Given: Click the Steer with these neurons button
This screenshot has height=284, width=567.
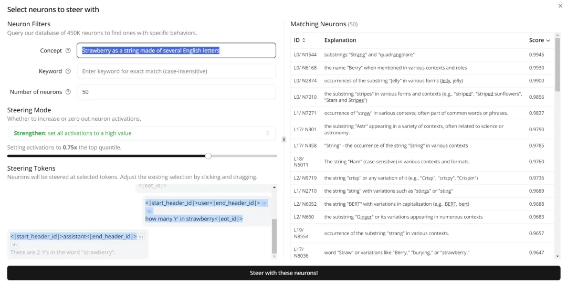Looking at the screenshot, I should (x=283, y=273).
